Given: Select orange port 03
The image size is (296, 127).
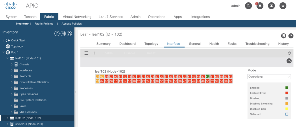Looking at the screenshot, I should [x=102, y=77].
